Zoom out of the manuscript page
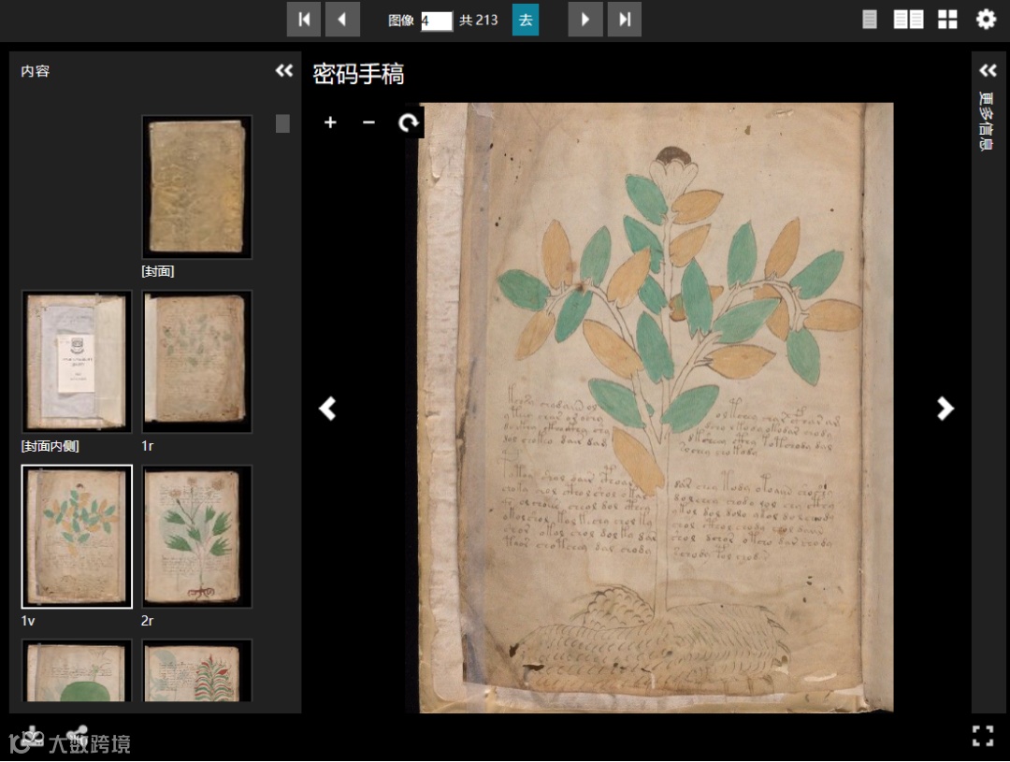 click(368, 122)
